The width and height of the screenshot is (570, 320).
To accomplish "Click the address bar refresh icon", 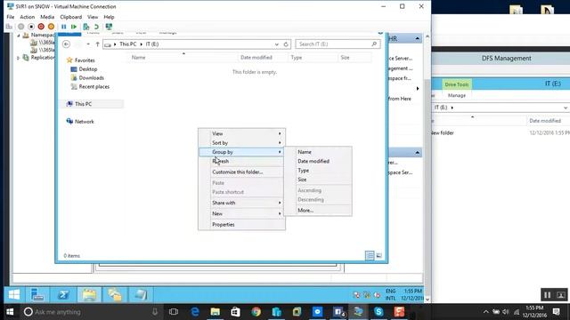I will pos(286,44).
